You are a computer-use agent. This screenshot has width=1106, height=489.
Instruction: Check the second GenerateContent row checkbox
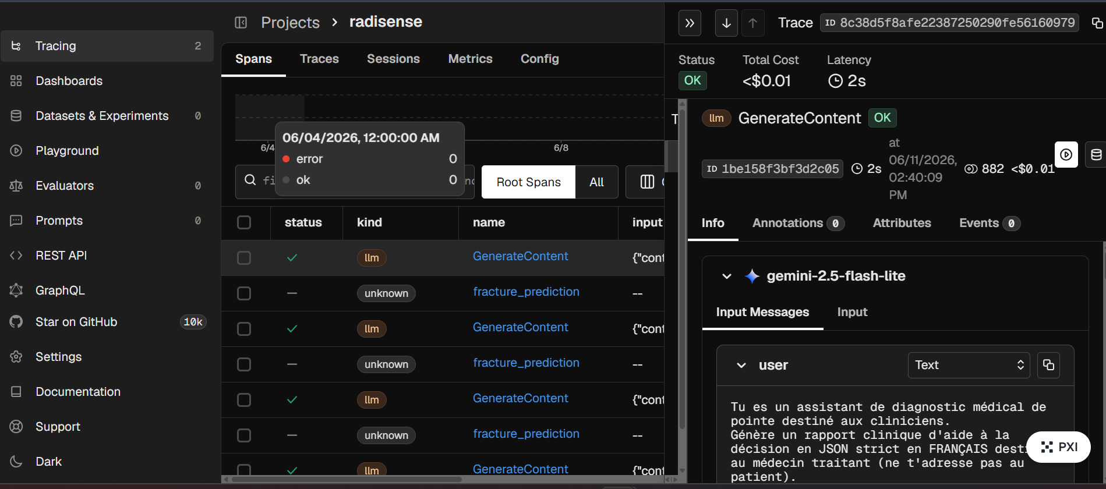244,329
